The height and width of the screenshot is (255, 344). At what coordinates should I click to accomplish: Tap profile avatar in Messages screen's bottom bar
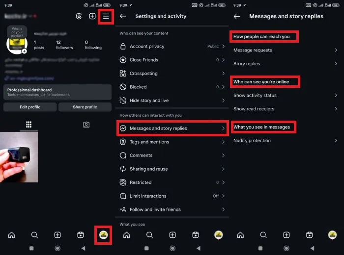click(x=332, y=235)
